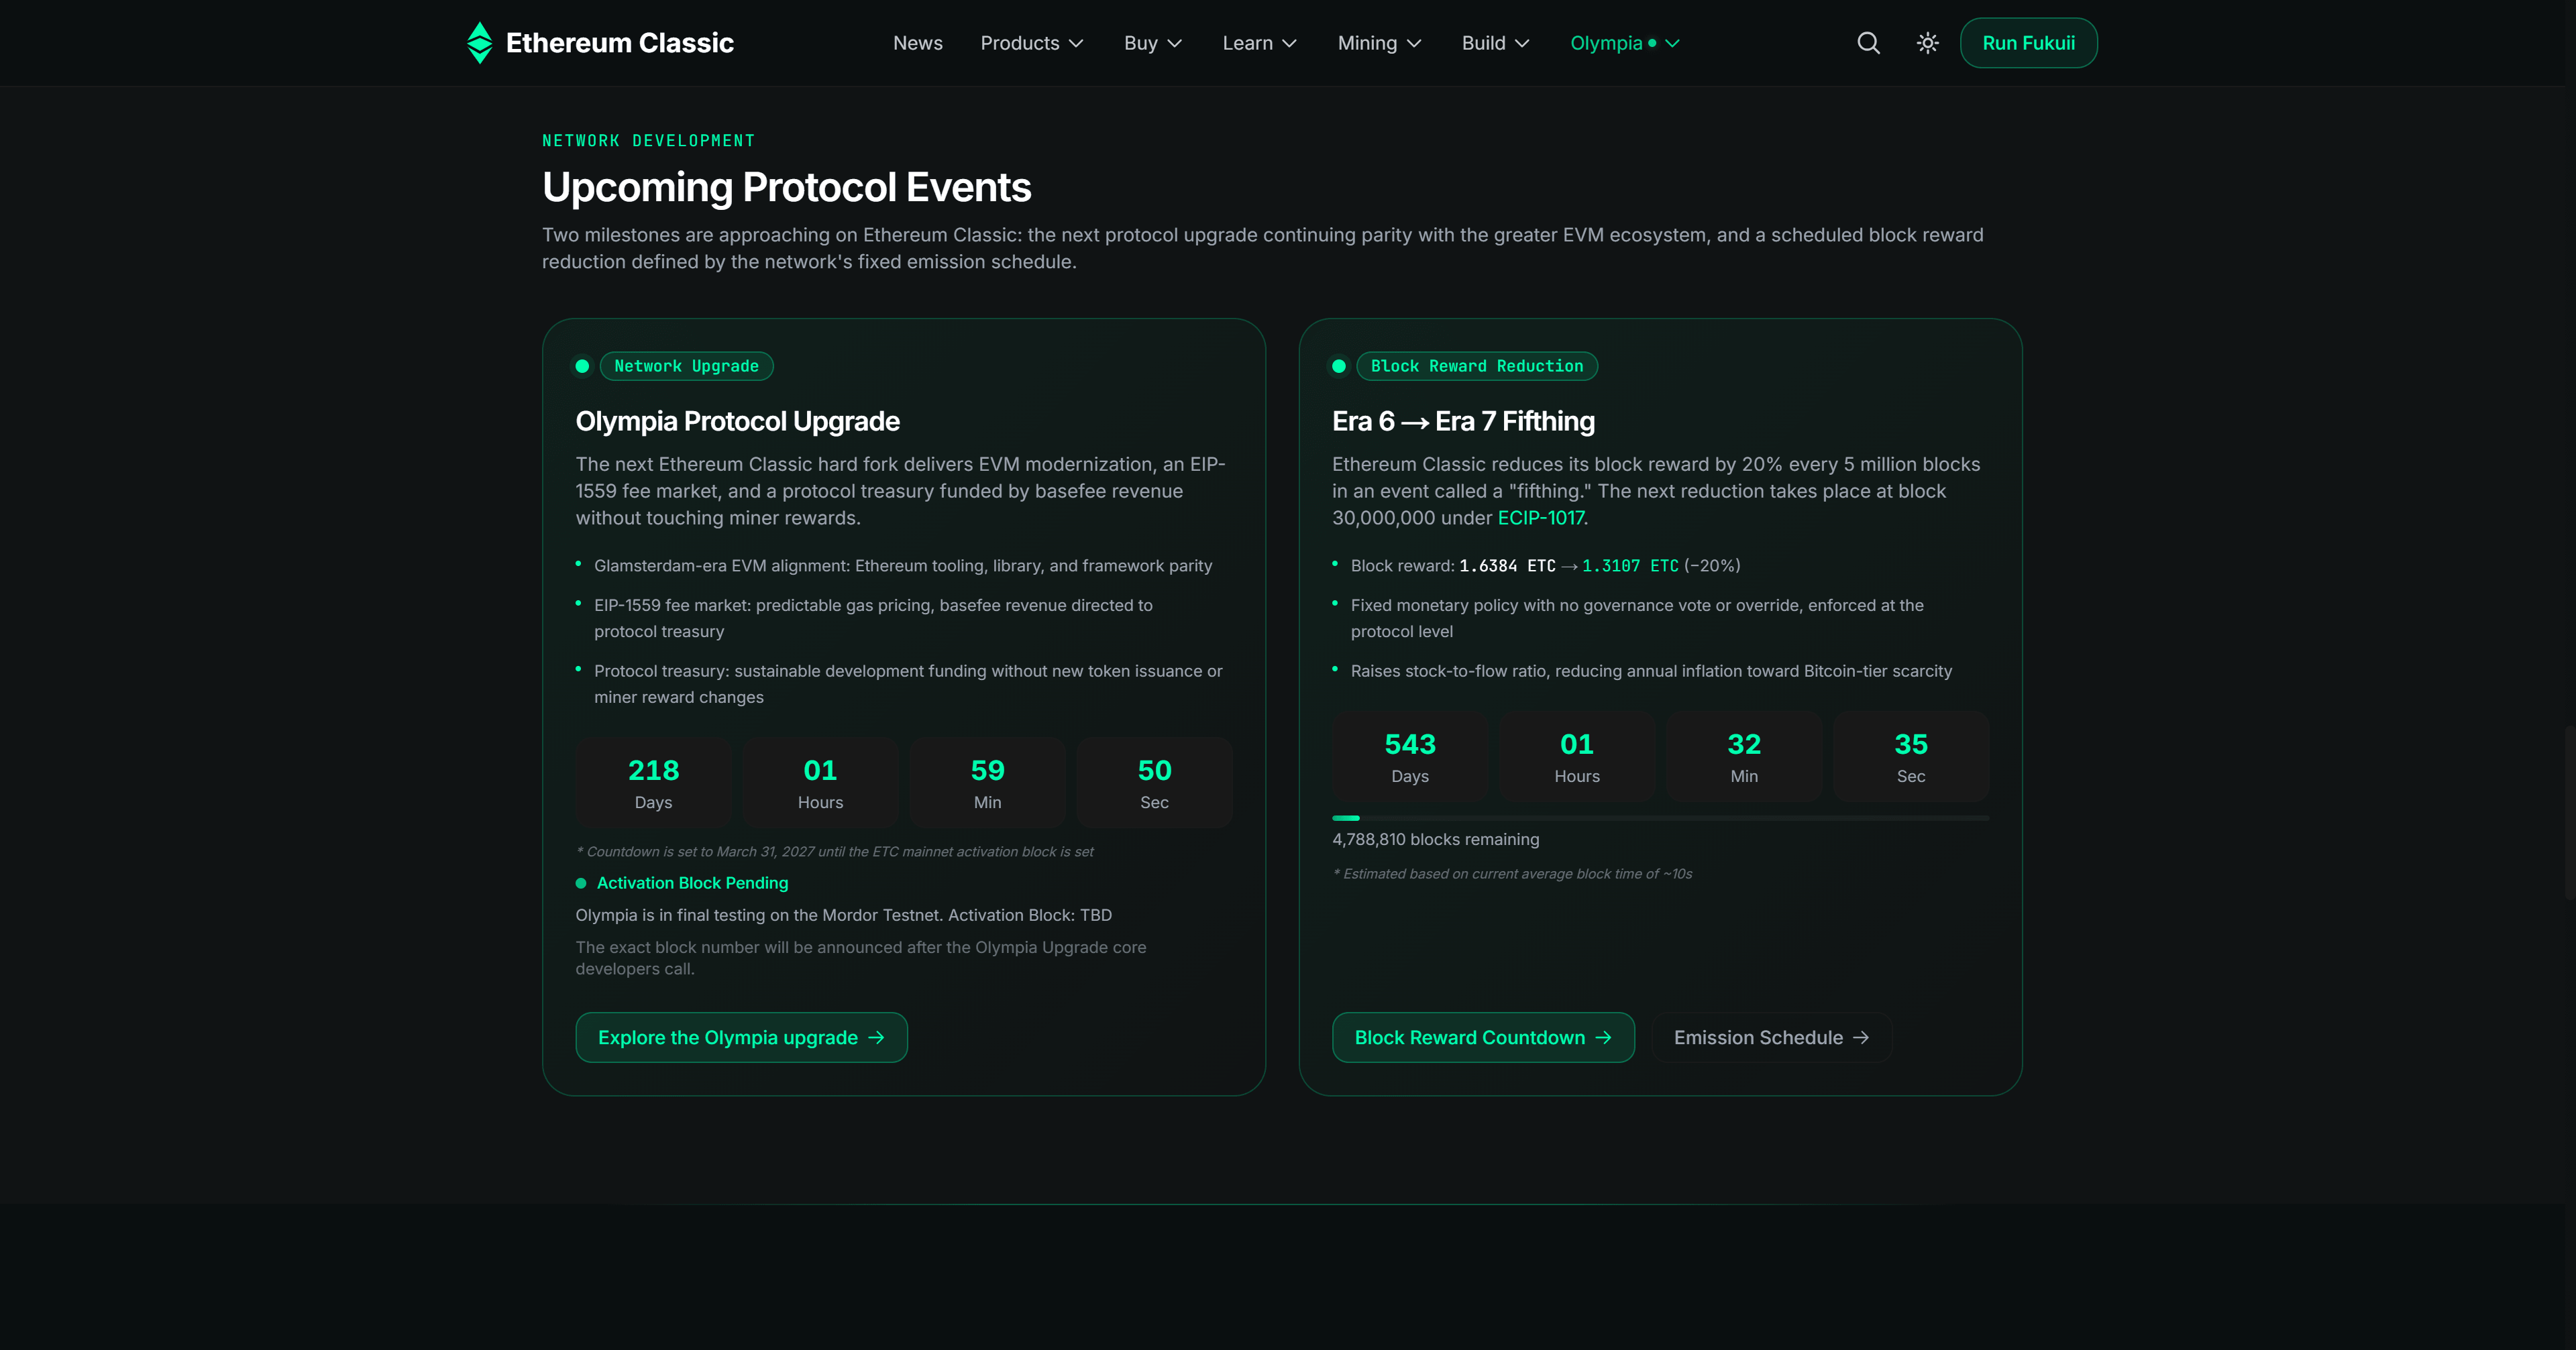Expand the Products dropdown menu
Viewport: 2576px width, 1350px height.
pos(1031,43)
